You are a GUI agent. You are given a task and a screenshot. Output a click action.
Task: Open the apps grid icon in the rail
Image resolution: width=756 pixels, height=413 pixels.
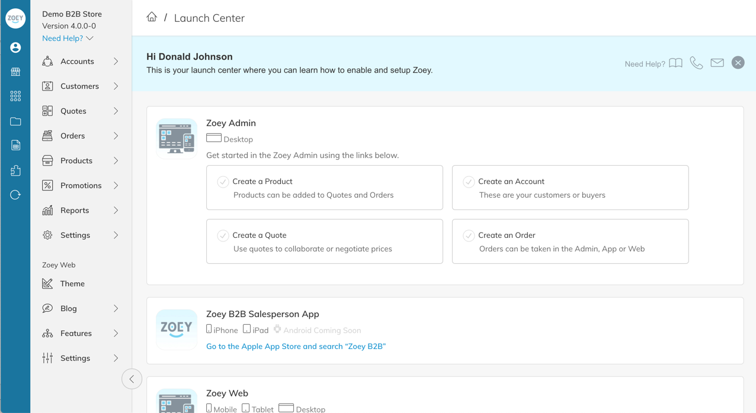click(x=15, y=96)
